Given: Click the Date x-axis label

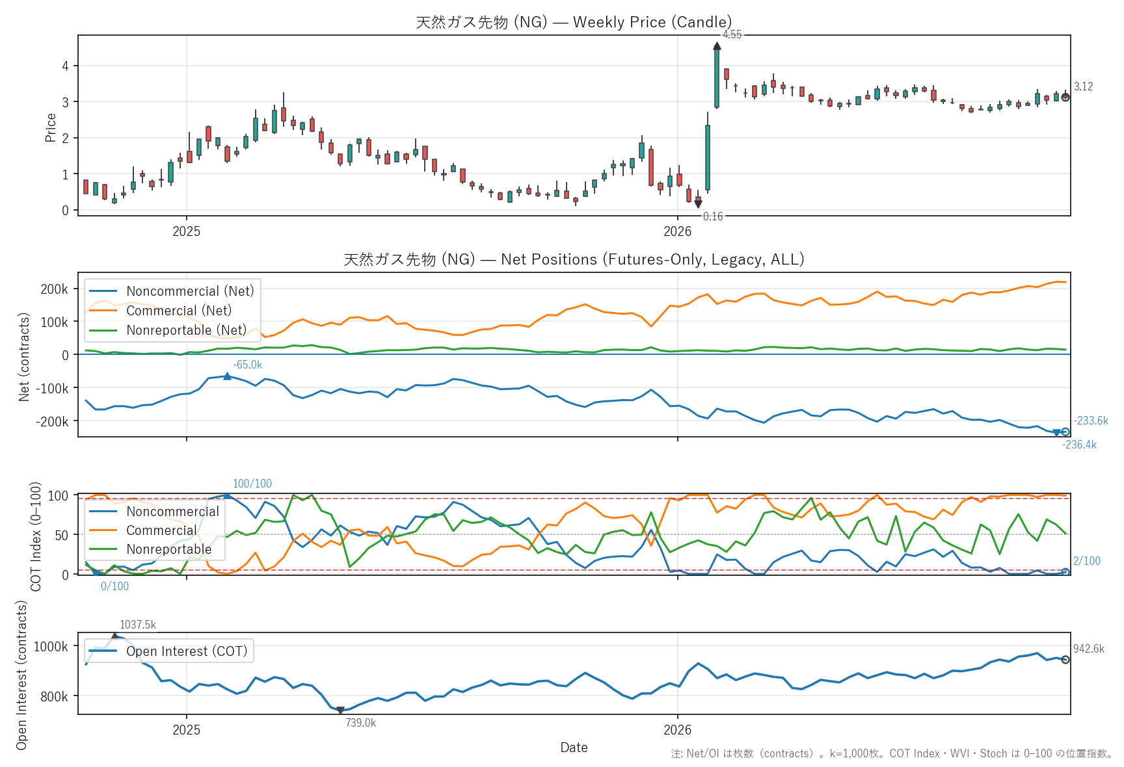Looking at the screenshot, I should coord(574,747).
